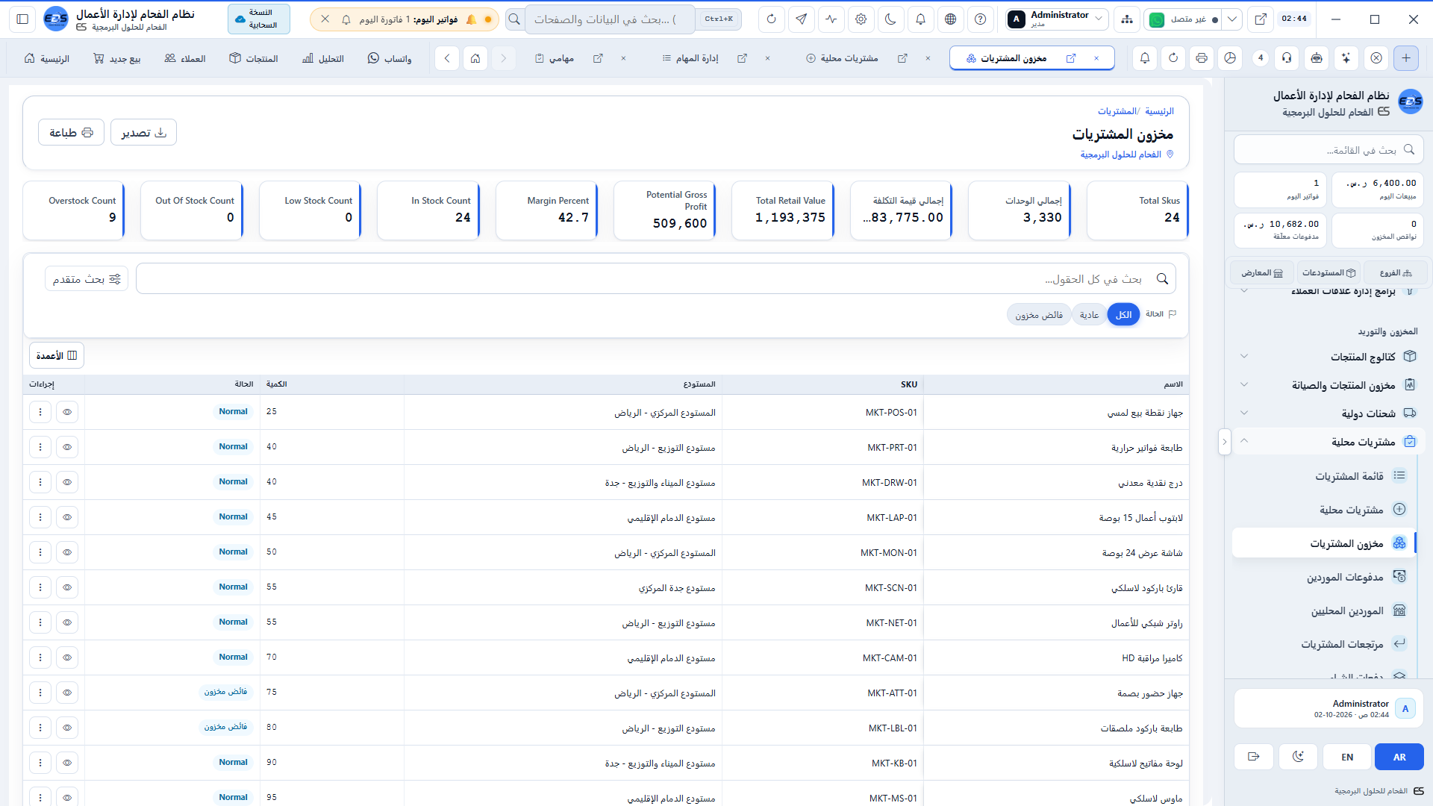1433x806 pixels.
Task: Switch to the مهامي tab
Action: click(555, 58)
